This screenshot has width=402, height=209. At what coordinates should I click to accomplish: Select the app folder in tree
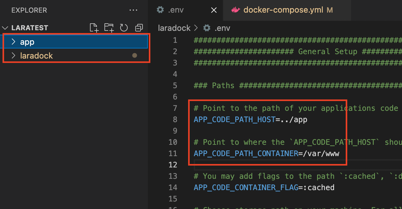[75, 42]
